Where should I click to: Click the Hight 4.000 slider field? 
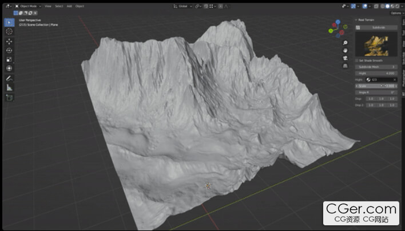pyautogui.click(x=376, y=74)
